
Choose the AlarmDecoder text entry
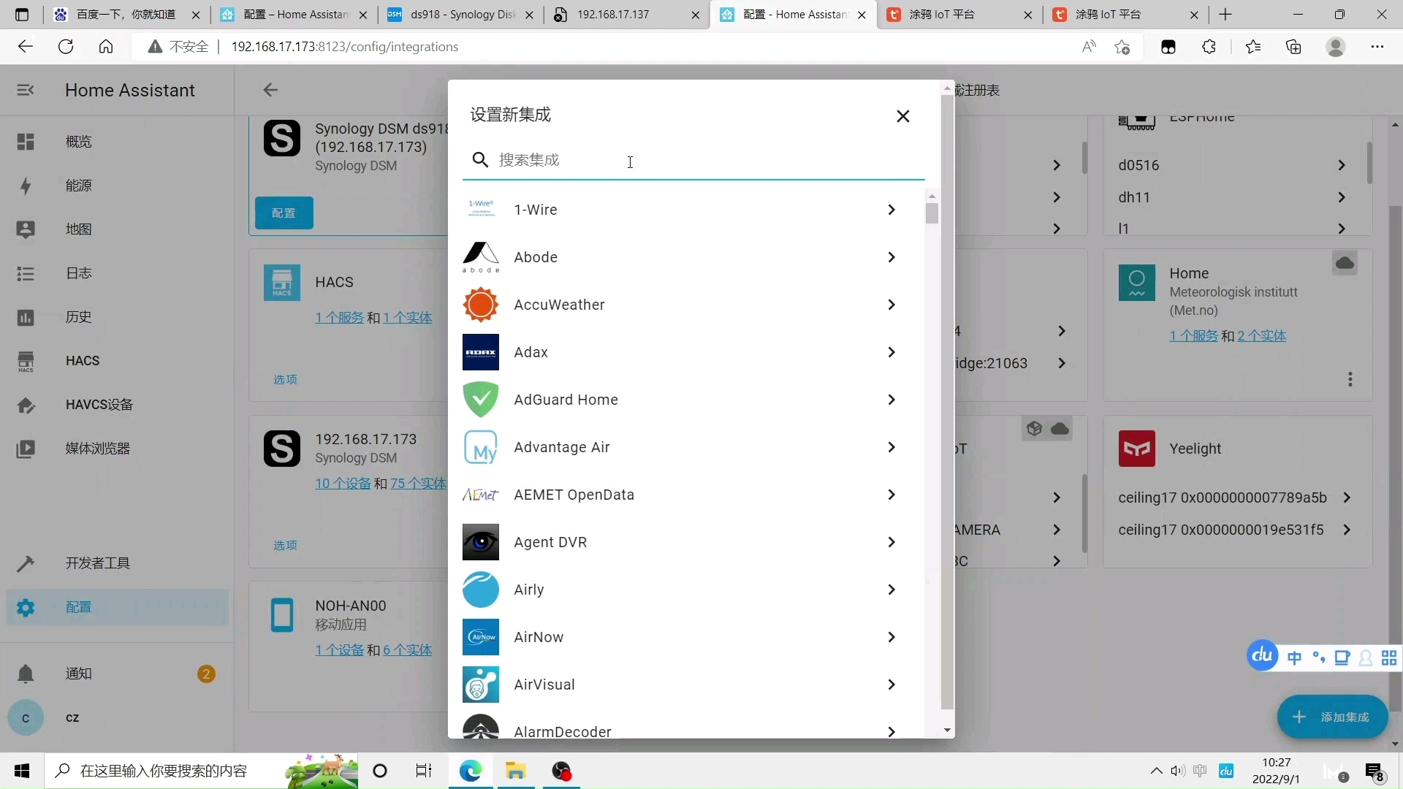pos(563,731)
